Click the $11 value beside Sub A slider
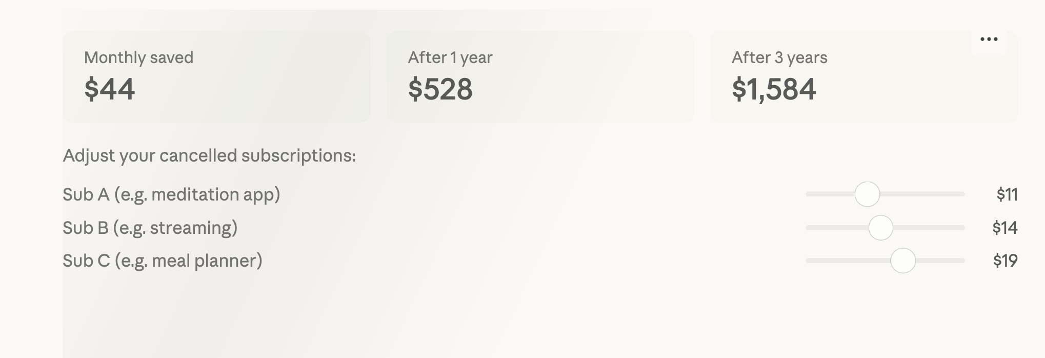 [1007, 194]
